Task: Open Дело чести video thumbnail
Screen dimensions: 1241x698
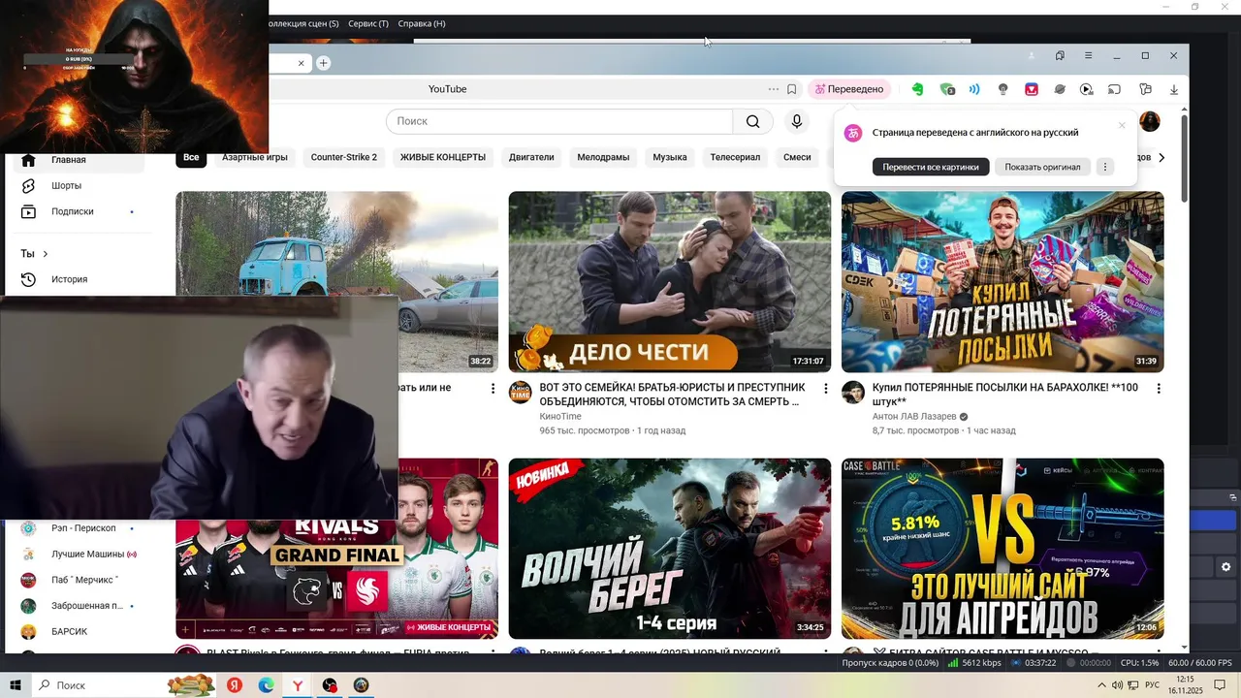Action: pyautogui.click(x=670, y=281)
